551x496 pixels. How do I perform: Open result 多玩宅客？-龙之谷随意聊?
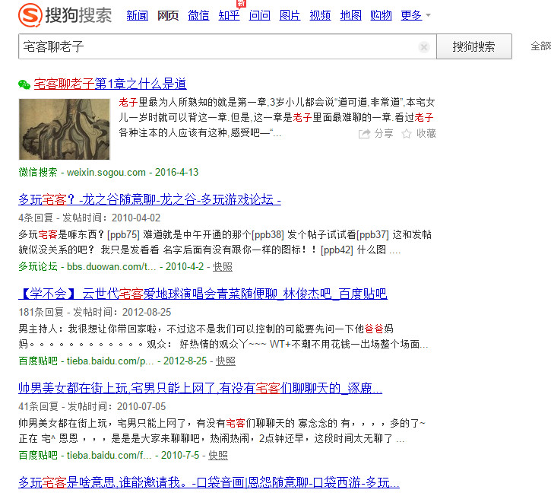pyautogui.click(x=150, y=199)
